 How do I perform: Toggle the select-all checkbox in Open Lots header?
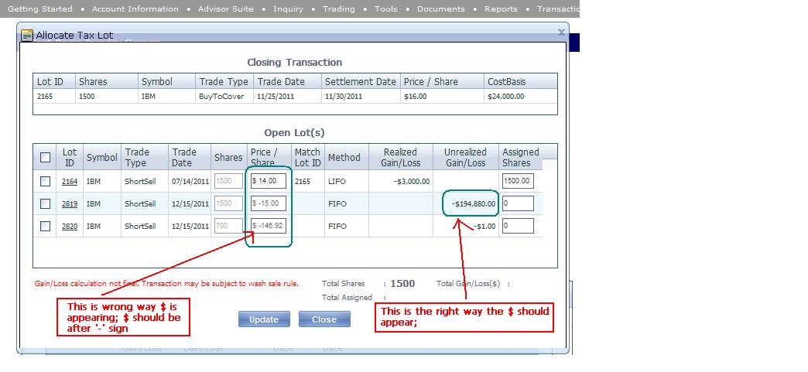coord(46,157)
